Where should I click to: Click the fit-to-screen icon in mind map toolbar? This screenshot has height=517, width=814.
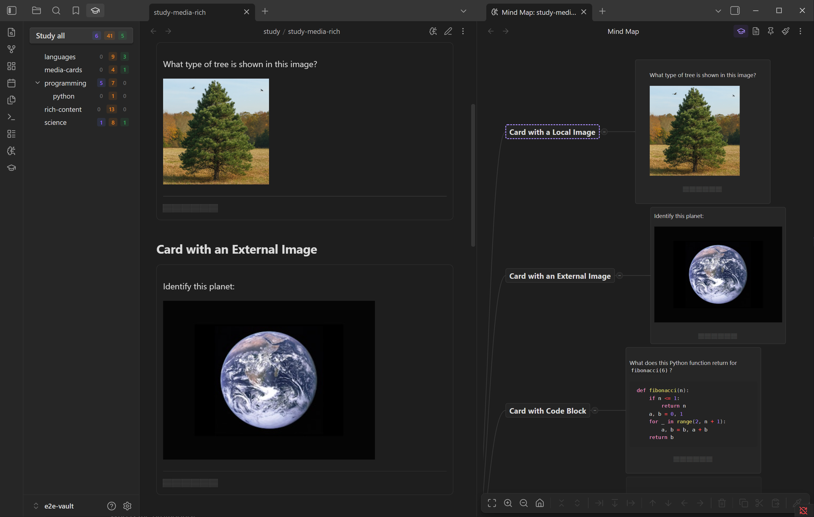point(492,503)
